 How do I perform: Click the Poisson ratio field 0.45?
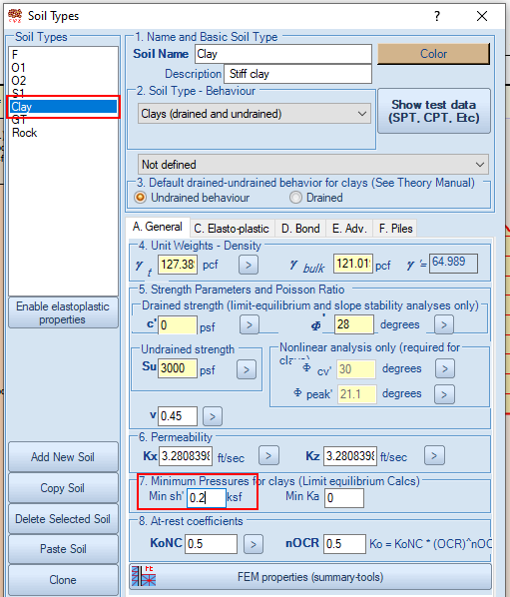pyautogui.click(x=178, y=416)
